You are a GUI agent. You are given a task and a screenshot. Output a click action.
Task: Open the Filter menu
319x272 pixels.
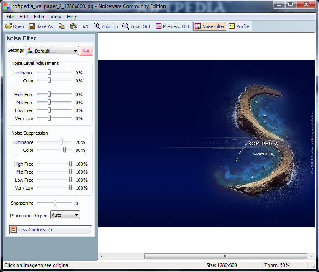click(39, 17)
